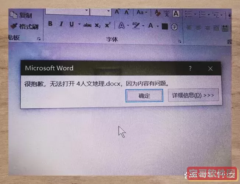Apply multilevel list
The image size is (240, 184).
click(x=216, y=15)
